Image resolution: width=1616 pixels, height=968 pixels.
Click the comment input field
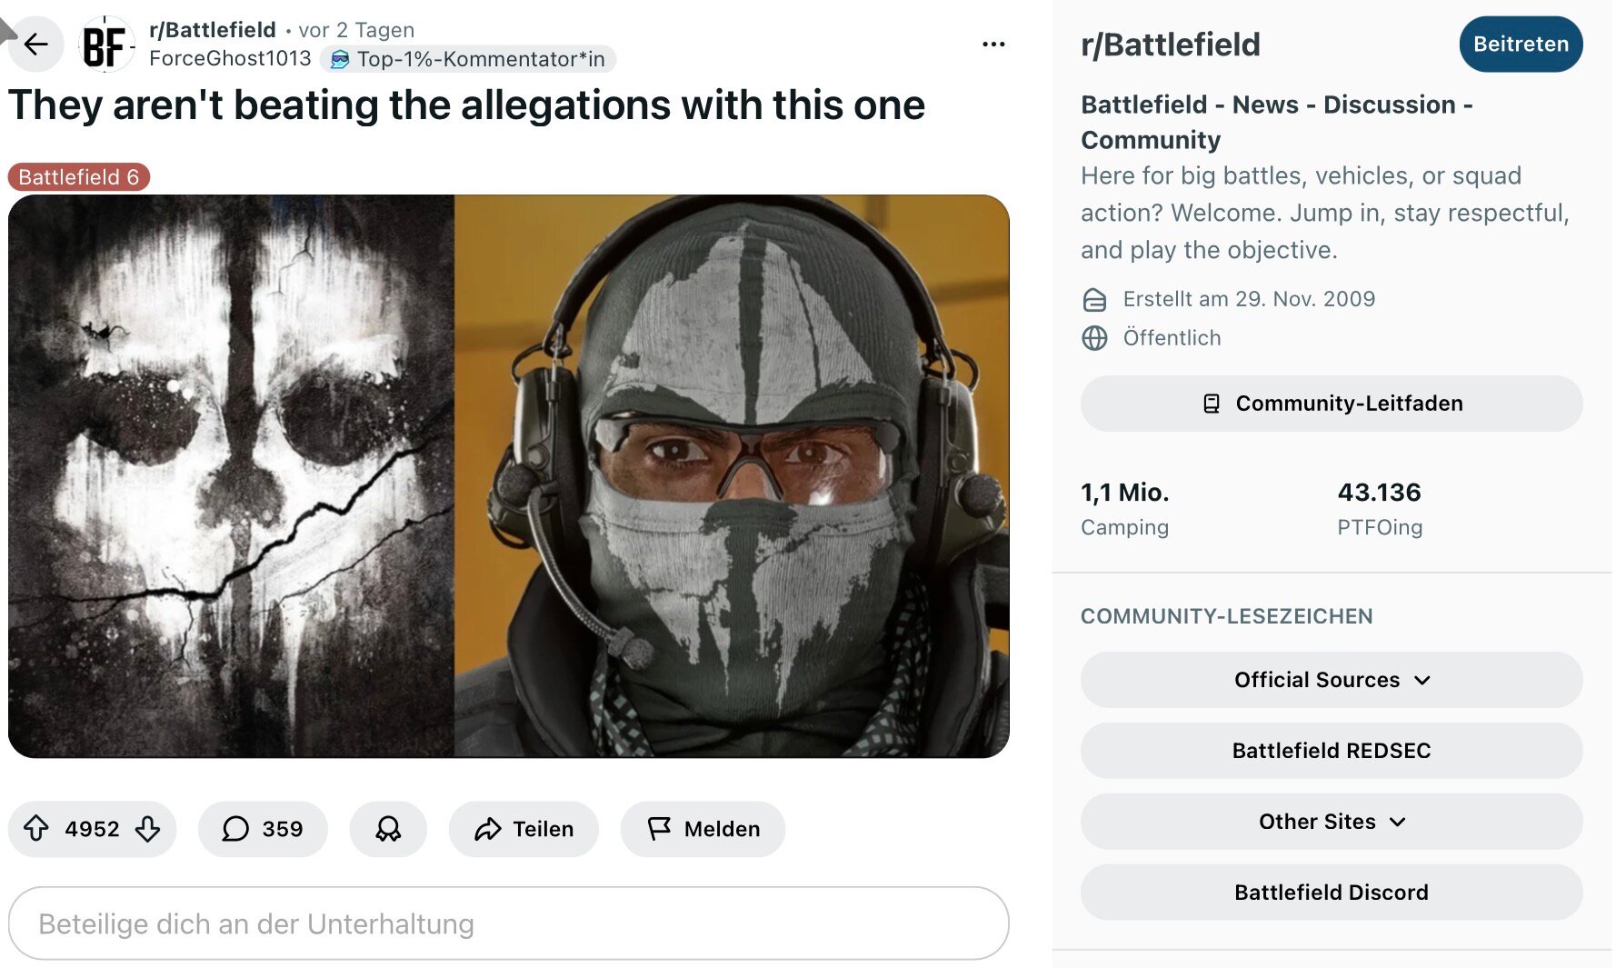tap(508, 923)
